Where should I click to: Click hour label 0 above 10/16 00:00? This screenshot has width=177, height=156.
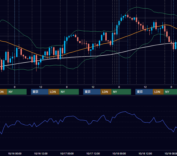tap(15, 87)
